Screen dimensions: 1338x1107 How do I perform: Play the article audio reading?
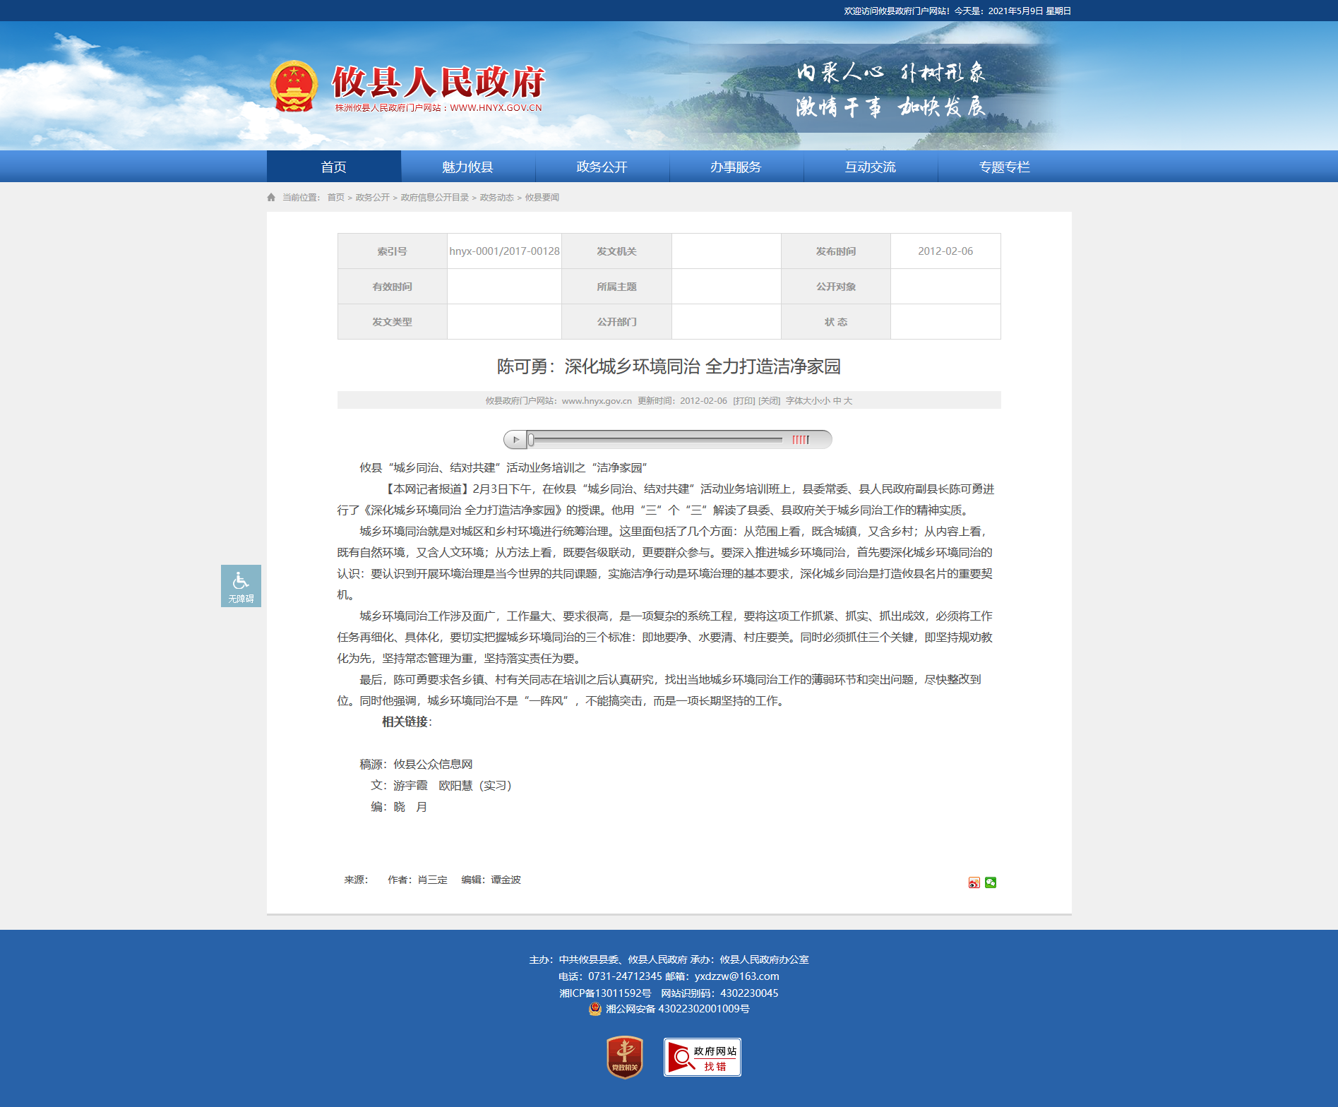515,440
